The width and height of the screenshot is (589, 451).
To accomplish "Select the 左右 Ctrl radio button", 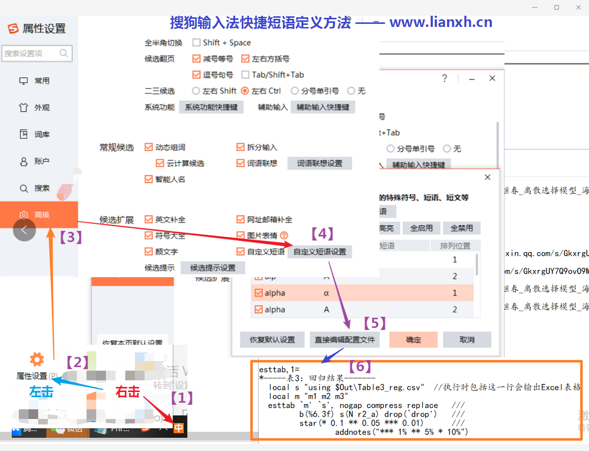I will click(245, 91).
